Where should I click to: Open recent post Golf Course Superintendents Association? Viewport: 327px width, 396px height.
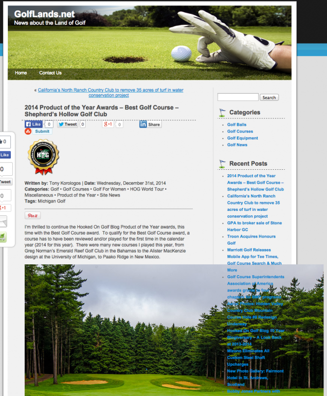coord(256,287)
